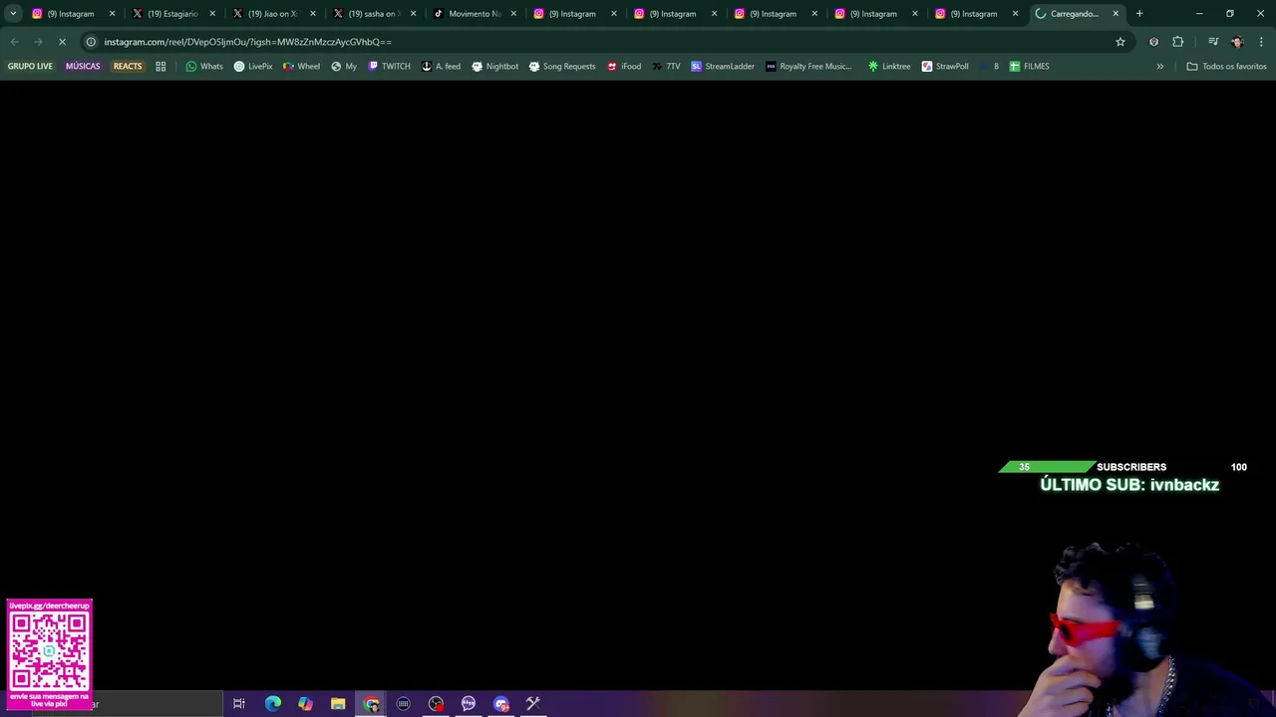Screen dimensions: 1276x717
Task: Close the sasha on X tab
Action: 413,14
